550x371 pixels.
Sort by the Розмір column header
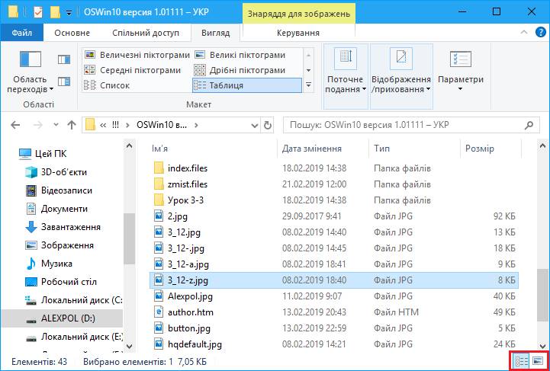coord(490,149)
